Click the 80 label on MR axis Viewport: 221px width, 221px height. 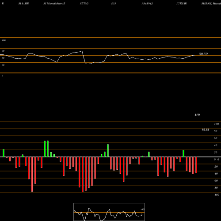(216, 131)
